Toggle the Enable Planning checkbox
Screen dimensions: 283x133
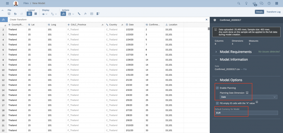tap(217, 88)
